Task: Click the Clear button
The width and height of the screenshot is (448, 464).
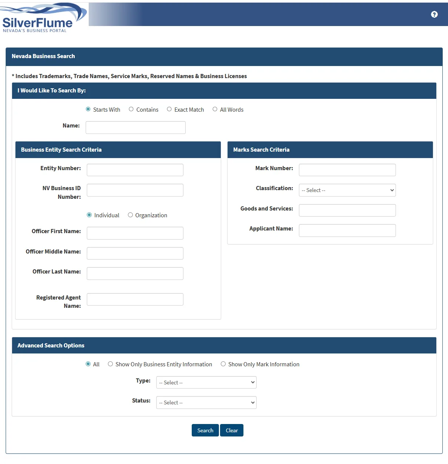Action: click(232, 430)
